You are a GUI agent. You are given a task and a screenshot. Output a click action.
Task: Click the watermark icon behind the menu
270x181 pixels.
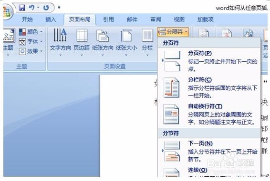coord(227,33)
